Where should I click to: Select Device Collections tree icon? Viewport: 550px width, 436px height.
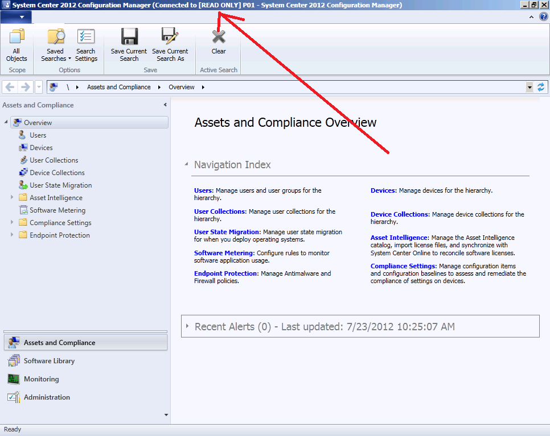point(23,173)
